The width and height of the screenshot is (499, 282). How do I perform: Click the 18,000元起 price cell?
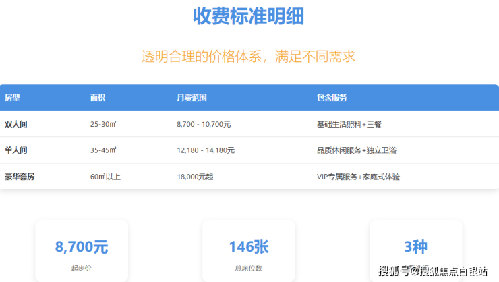click(x=195, y=177)
